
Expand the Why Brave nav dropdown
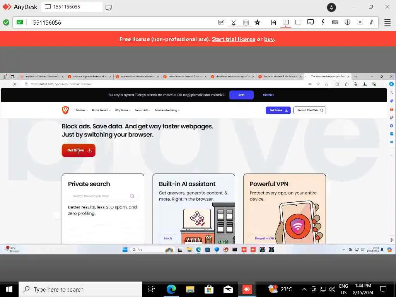point(123,110)
